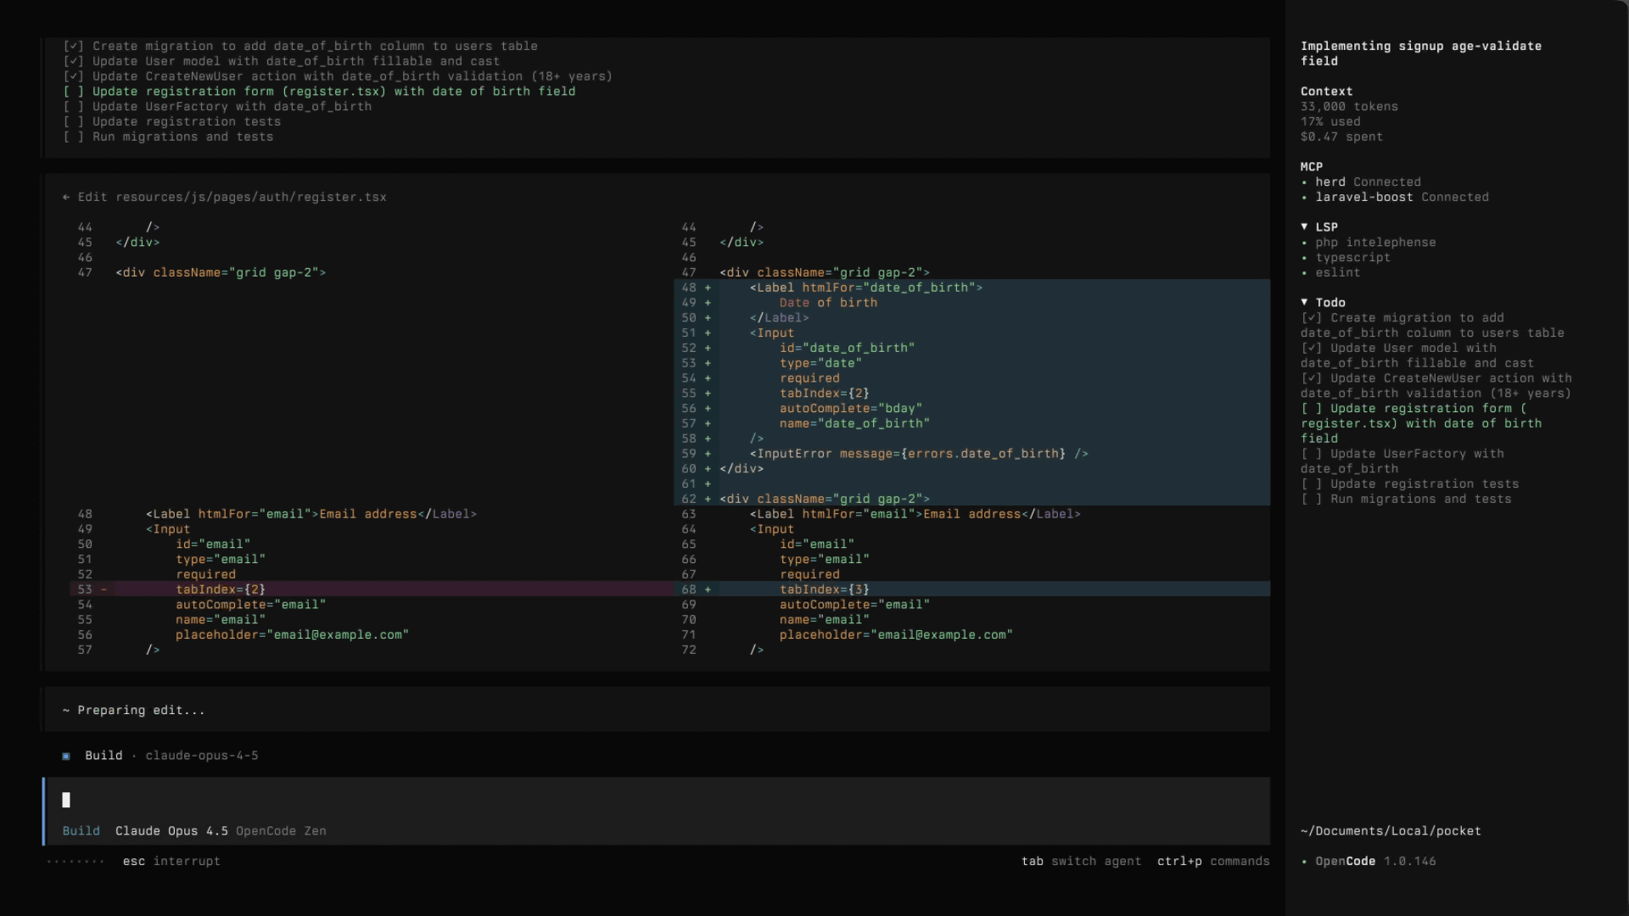Click the plus marker on diff line 48
The height and width of the screenshot is (916, 1629).
pyautogui.click(x=708, y=288)
